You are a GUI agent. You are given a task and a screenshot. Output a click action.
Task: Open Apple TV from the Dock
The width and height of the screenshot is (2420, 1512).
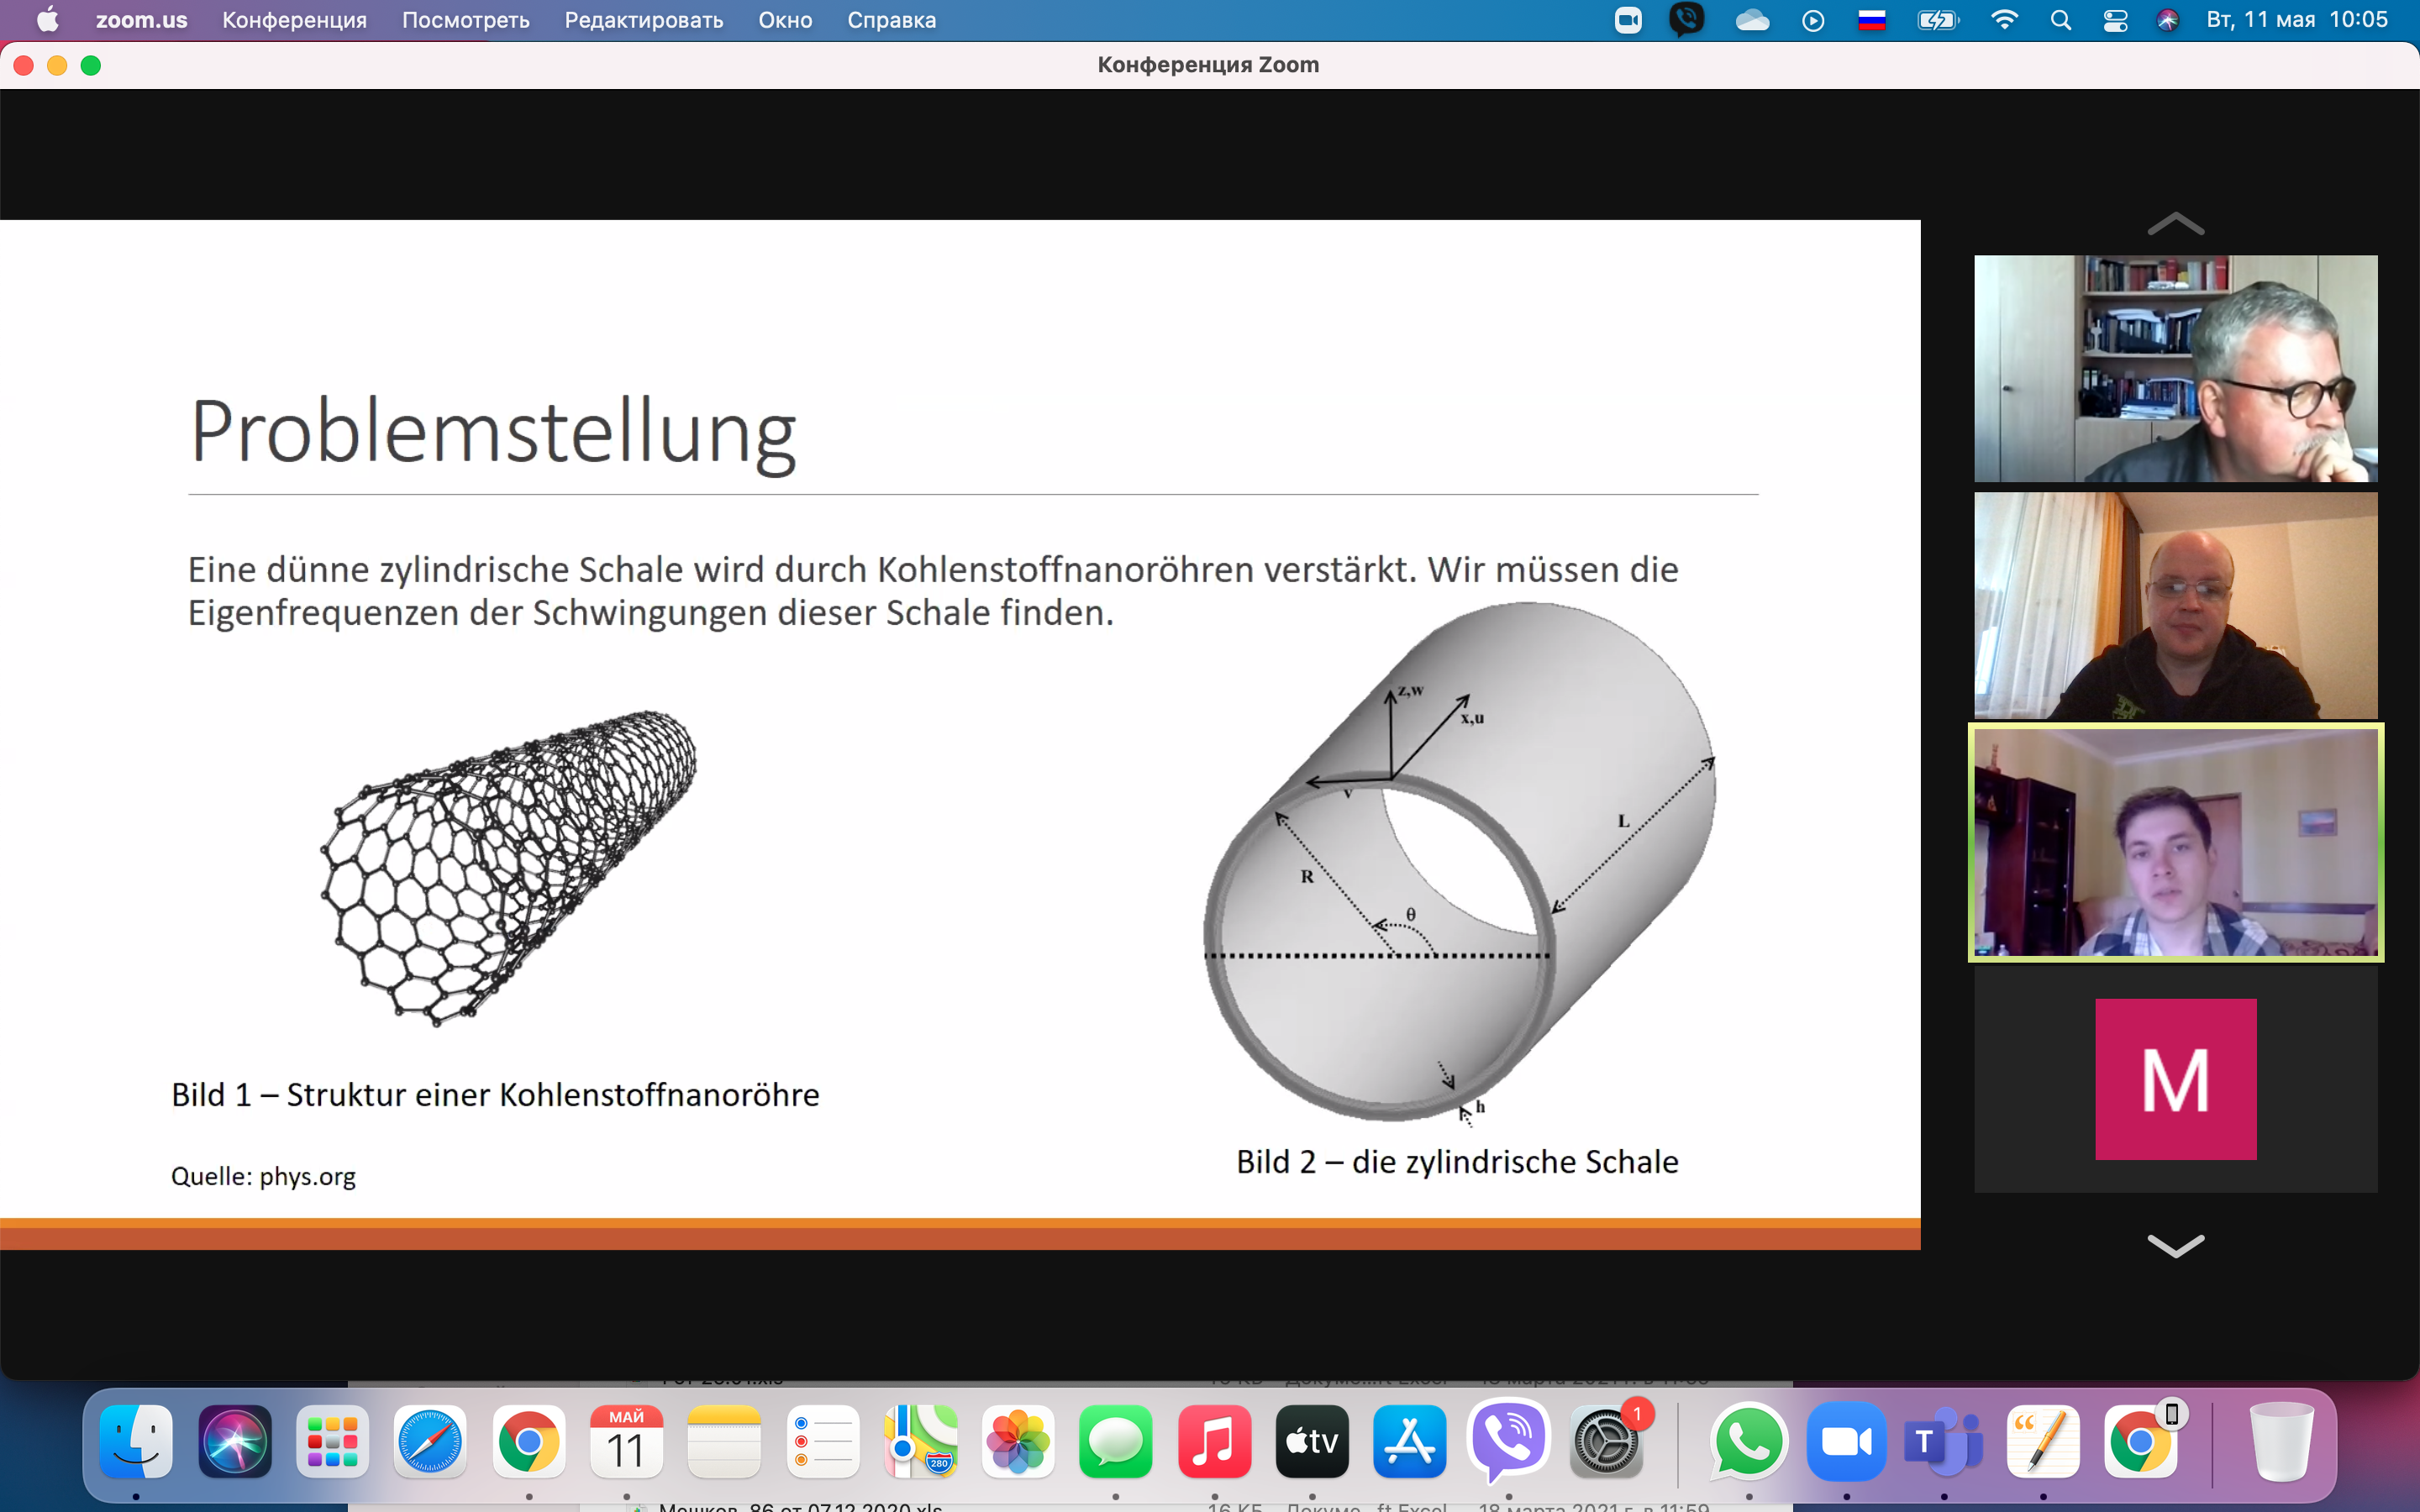coord(1312,1441)
